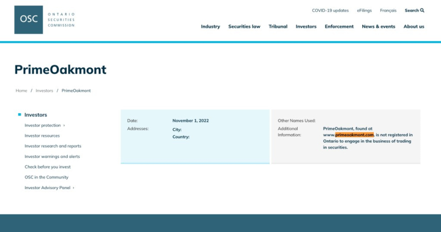The width and height of the screenshot is (441, 232).
Task: Open Investor resources sidebar link
Action: coord(42,136)
